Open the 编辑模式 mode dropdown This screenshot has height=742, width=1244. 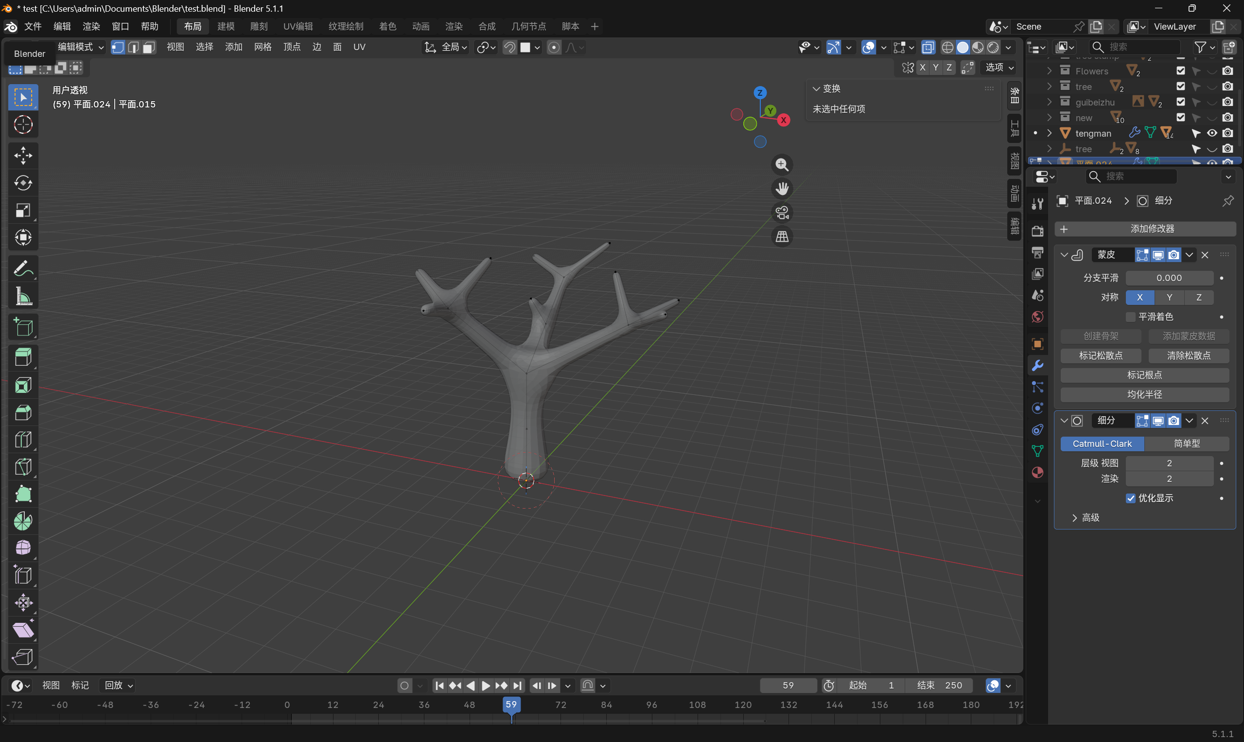[80, 47]
